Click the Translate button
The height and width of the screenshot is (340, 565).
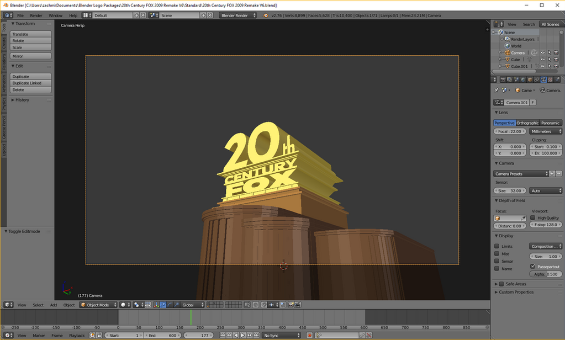click(30, 34)
